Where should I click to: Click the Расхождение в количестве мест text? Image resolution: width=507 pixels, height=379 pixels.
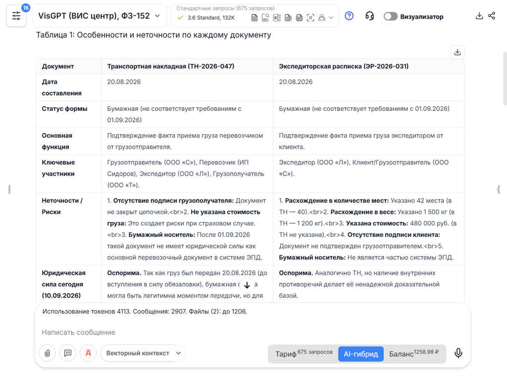337,201
